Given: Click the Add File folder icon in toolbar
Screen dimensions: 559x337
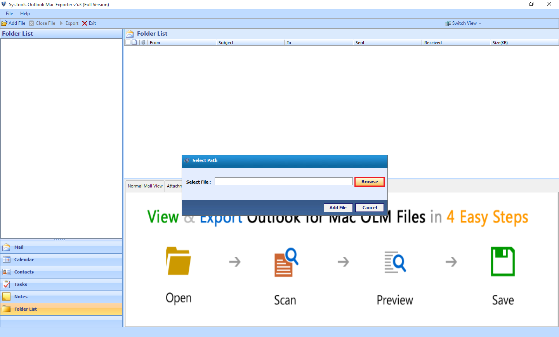Looking at the screenshot, I should [x=4, y=23].
